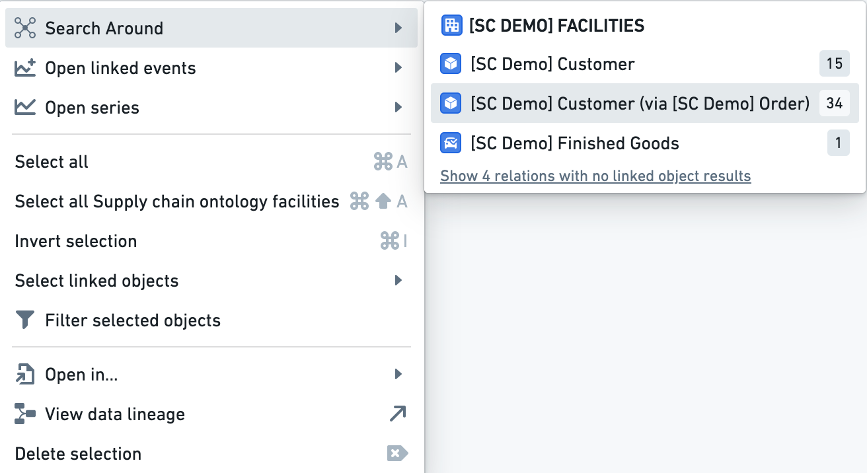Click the external arrow icon on View data lineage
Image resolution: width=867 pixels, height=473 pixels.
tap(398, 414)
